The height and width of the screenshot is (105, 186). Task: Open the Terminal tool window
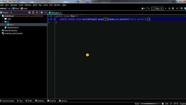point(52,101)
